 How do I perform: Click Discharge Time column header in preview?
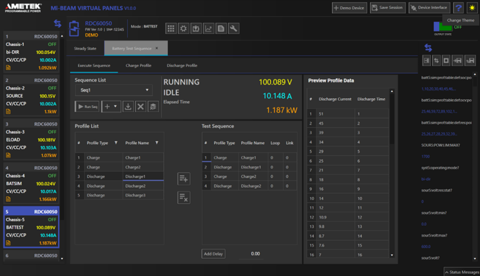[x=371, y=99]
